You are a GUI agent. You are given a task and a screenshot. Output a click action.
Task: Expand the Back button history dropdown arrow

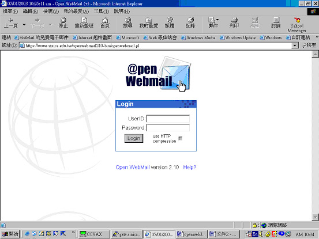coord(24,25)
